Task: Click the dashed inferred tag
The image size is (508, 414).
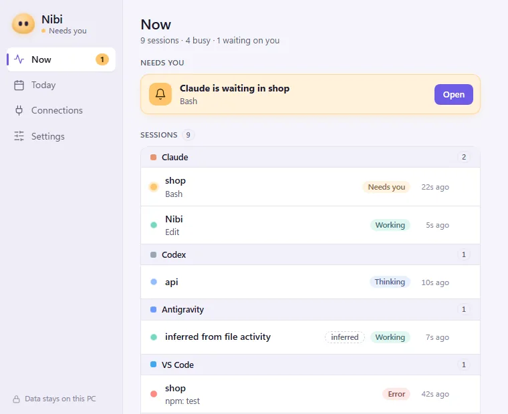Action: [x=345, y=337]
